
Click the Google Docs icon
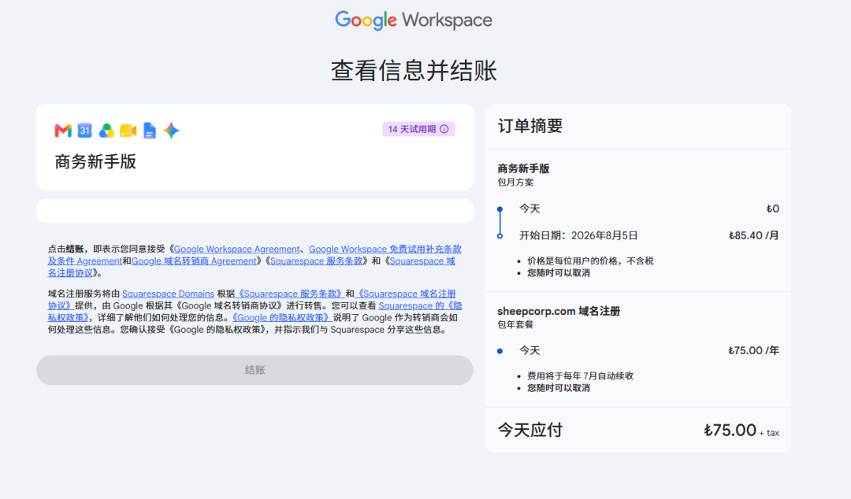(x=149, y=130)
